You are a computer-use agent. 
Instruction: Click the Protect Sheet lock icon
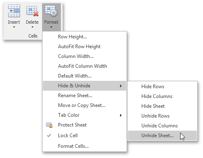(49, 125)
